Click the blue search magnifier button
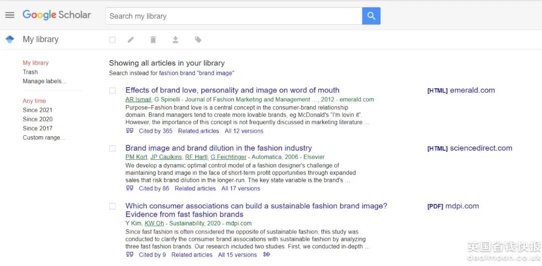The width and height of the screenshot is (542, 266). point(371,16)
